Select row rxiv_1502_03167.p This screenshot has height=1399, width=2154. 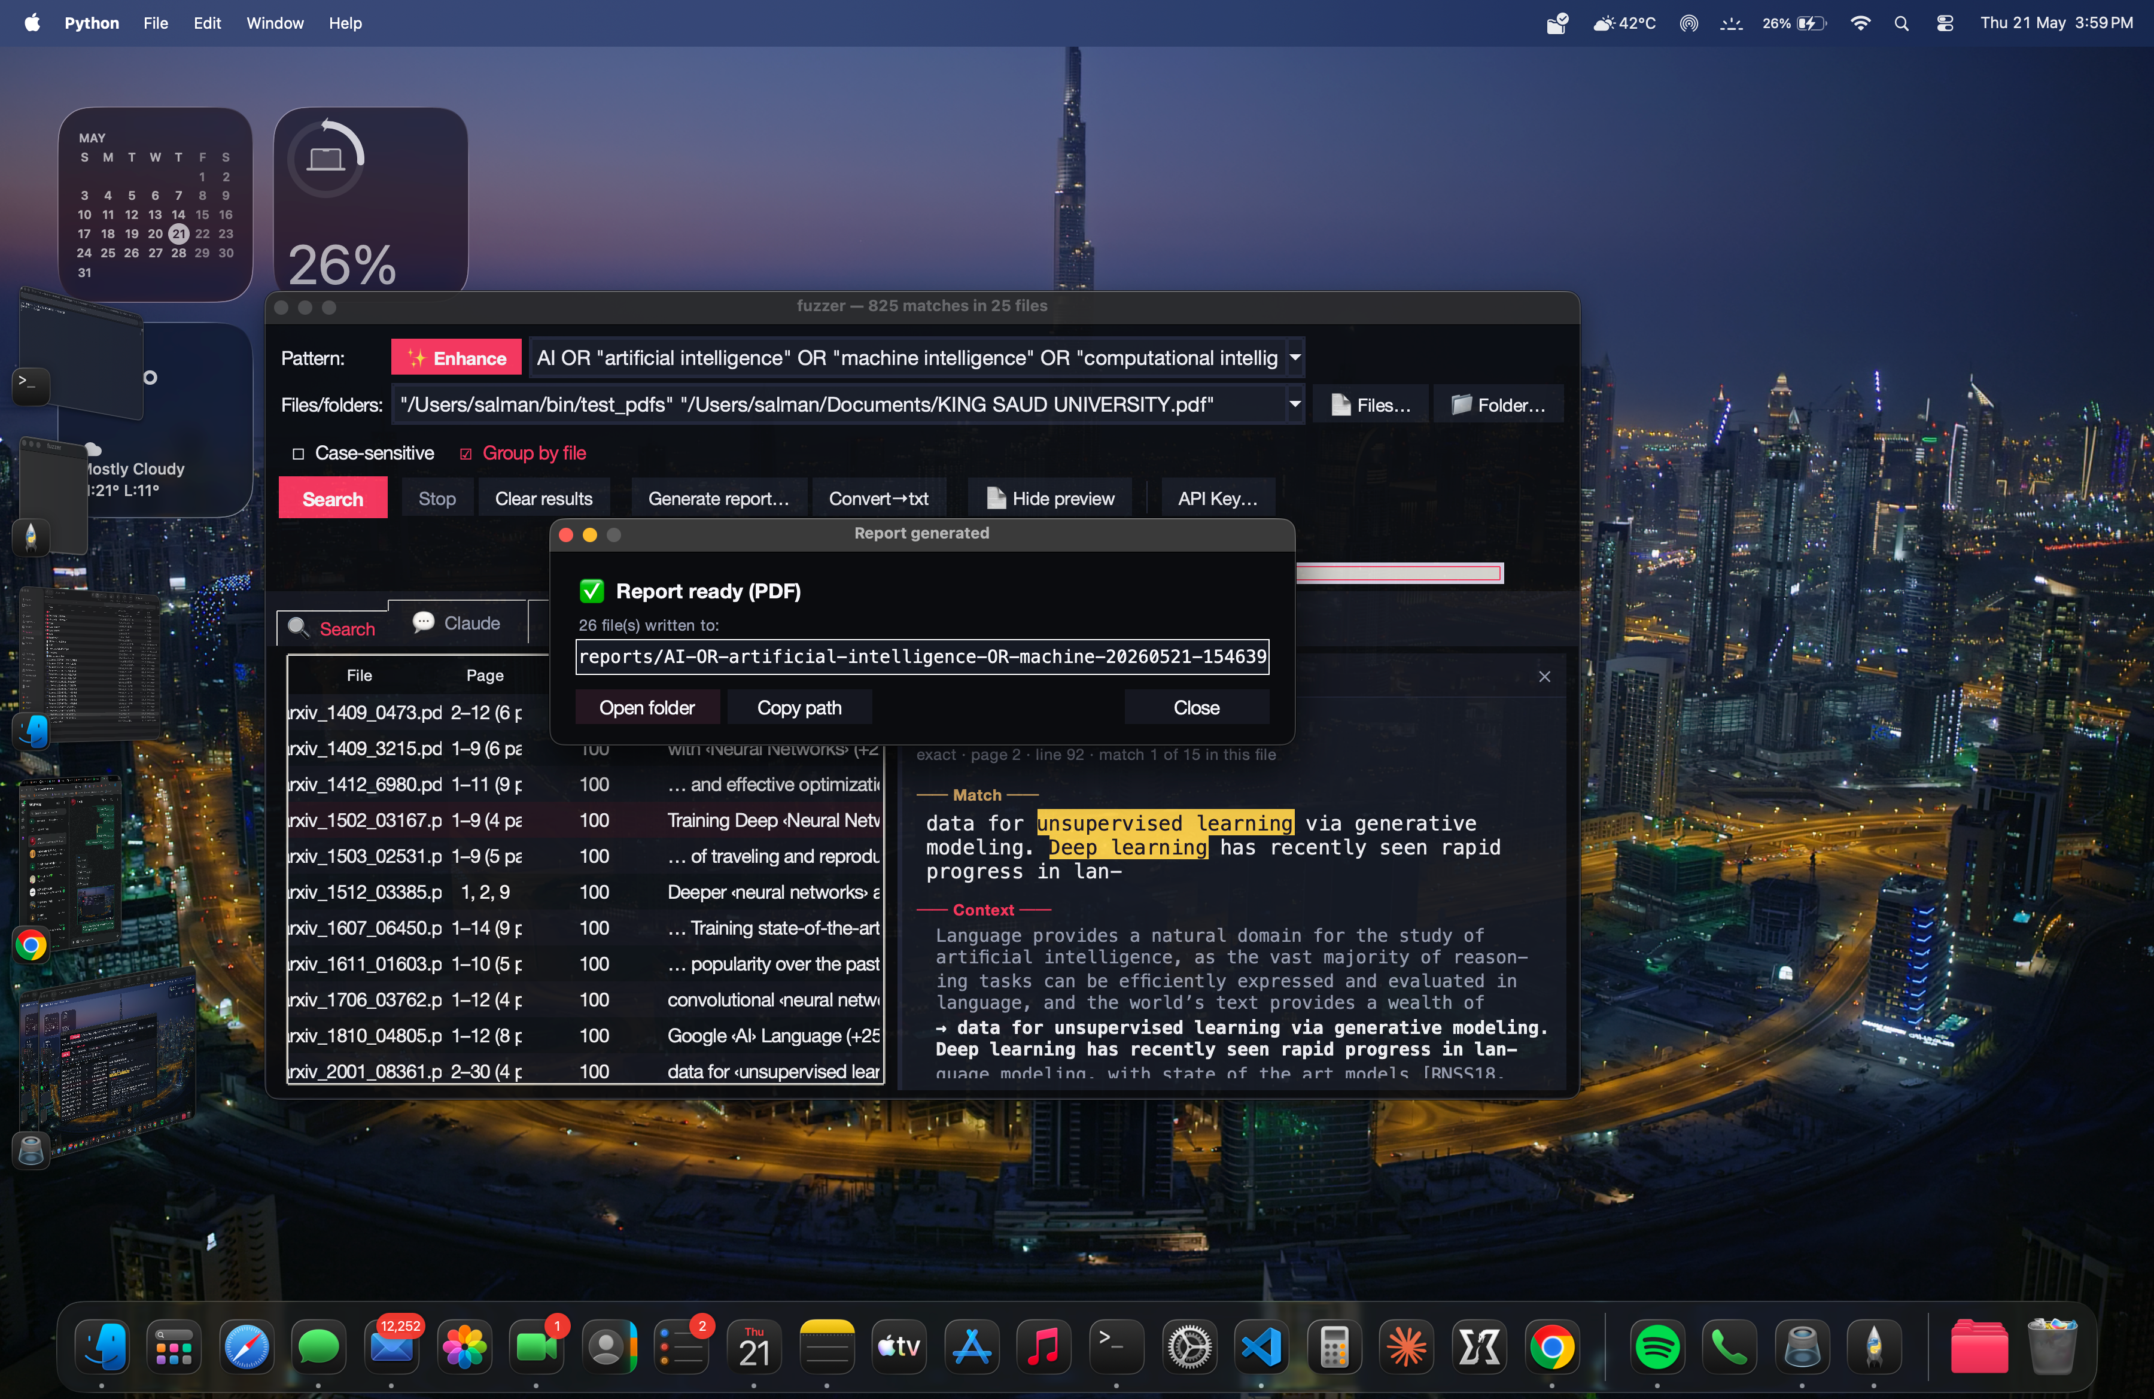pos(585,820)
